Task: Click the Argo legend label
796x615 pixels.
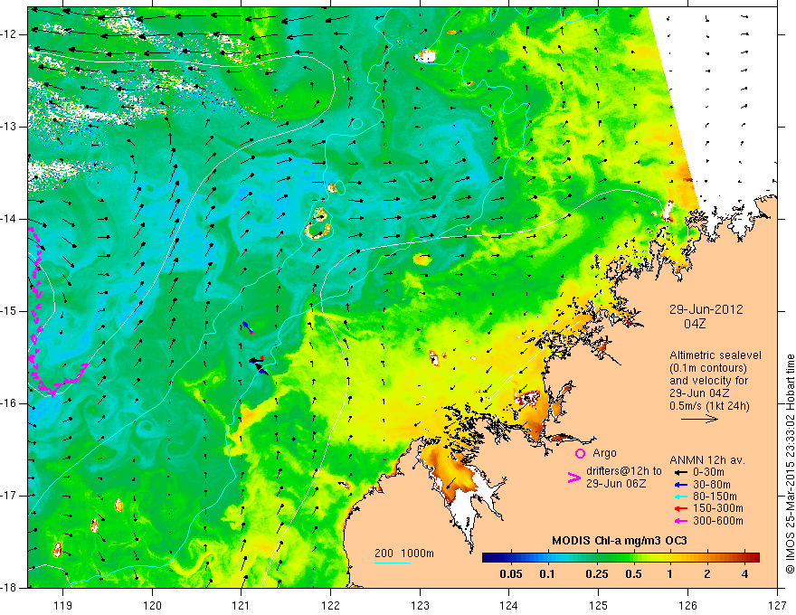Action: (604, 453)
